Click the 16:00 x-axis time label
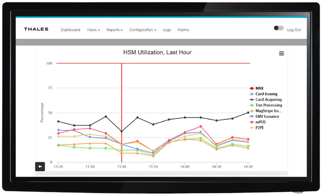Viewport: 322px width, 195px height. [185, 167]
